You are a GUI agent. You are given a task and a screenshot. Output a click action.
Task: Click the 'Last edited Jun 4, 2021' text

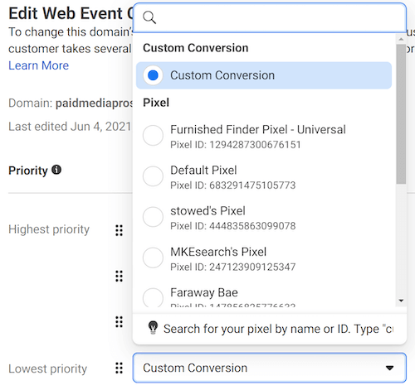[70, 127]
